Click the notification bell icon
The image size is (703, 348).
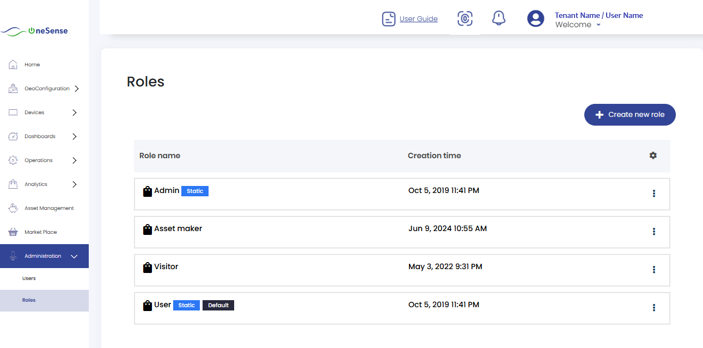click(498, 18)
